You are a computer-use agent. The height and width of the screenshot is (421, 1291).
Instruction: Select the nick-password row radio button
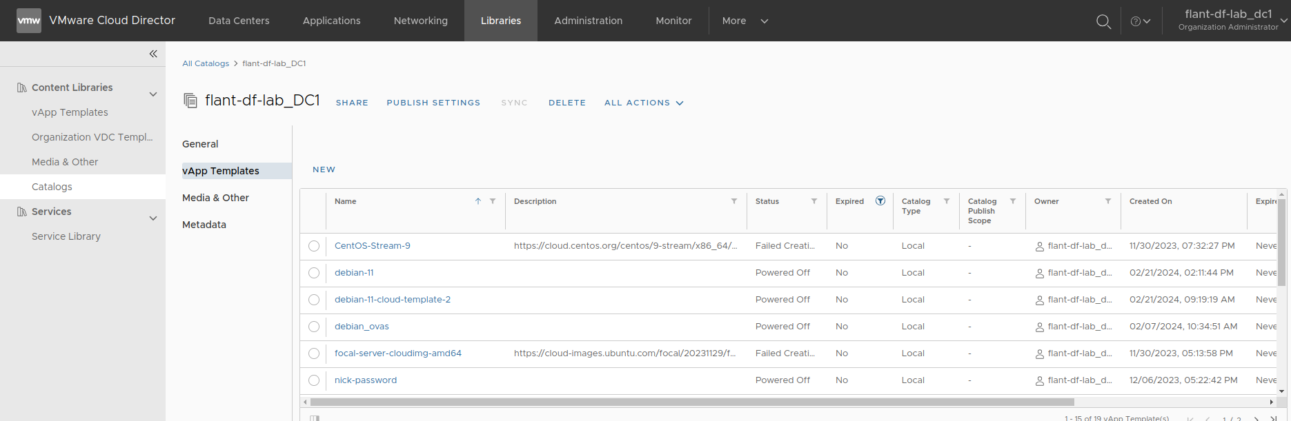(314, 380)
